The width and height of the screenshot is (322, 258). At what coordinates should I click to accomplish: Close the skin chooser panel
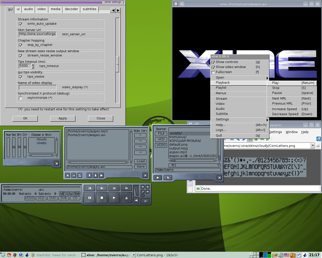tap(57, 164)
